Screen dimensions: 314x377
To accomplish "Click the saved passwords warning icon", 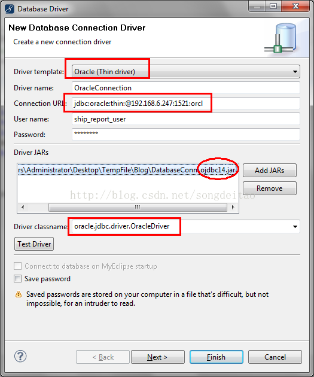I will 19,294.
